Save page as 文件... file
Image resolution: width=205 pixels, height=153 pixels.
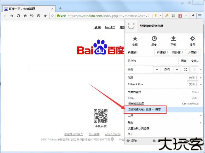click(x=195, y=61)
